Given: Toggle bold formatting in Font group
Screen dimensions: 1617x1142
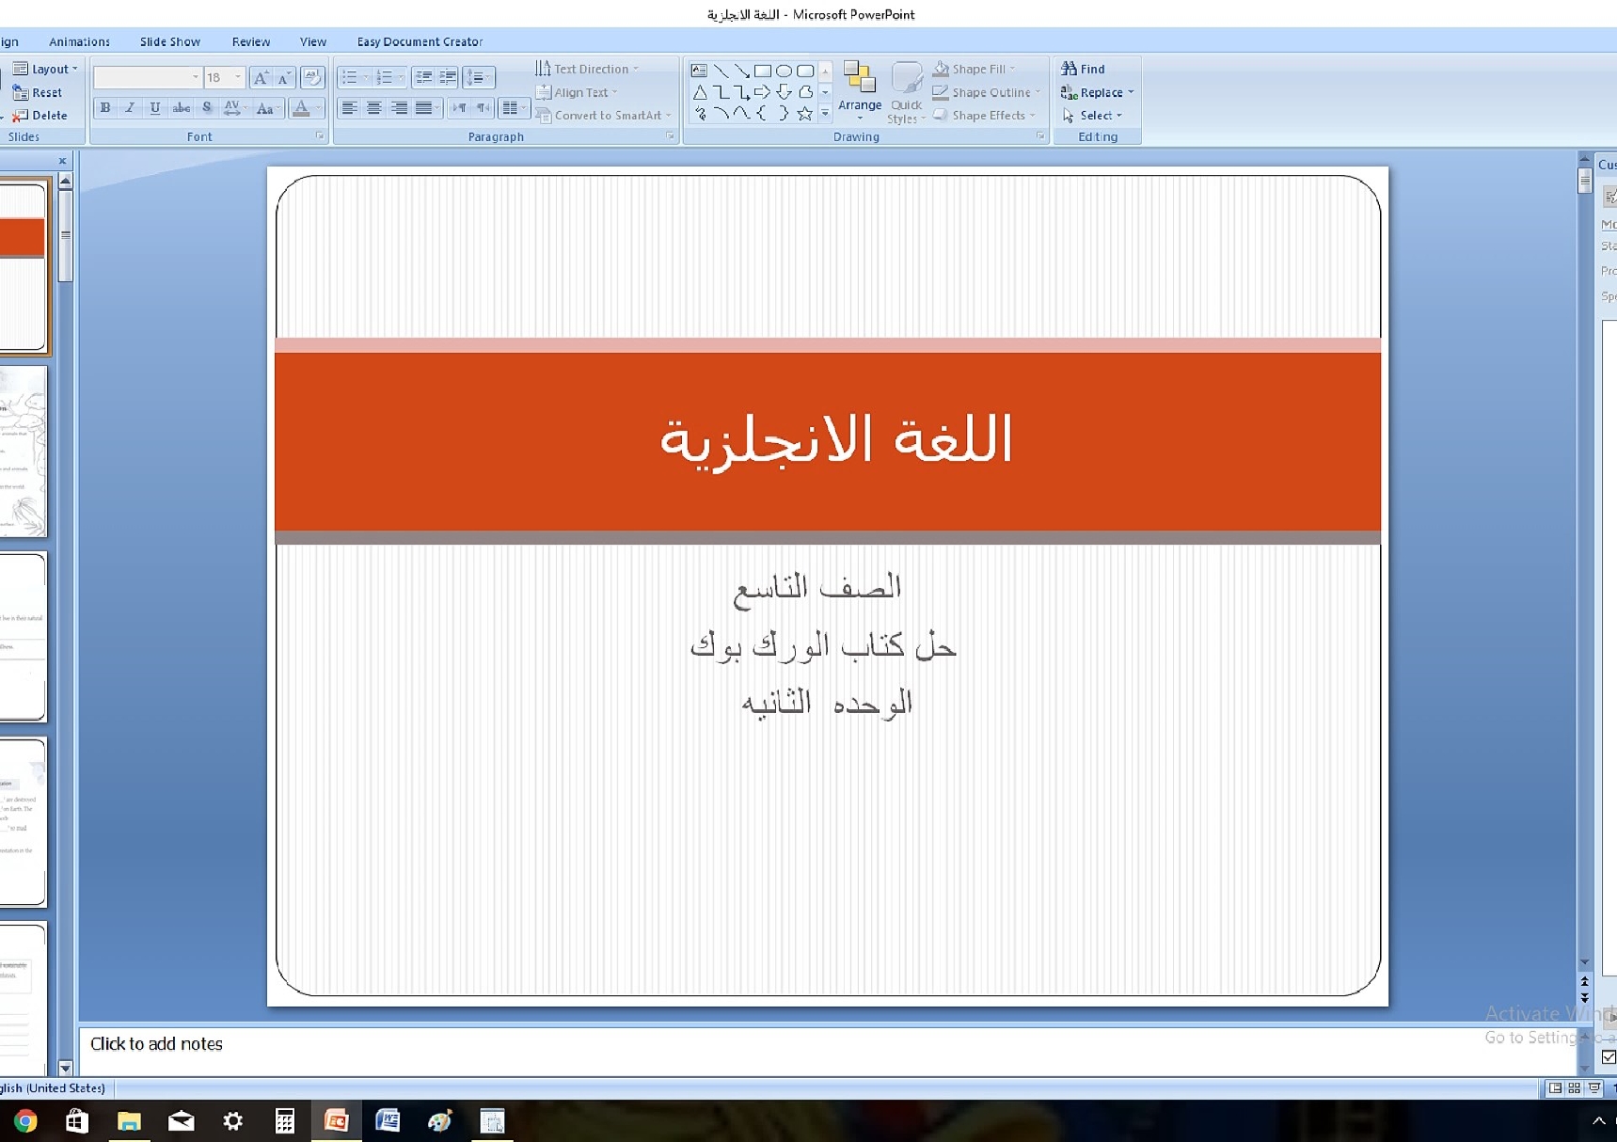Looking at the screenshot, I should (x=105, y=108).
